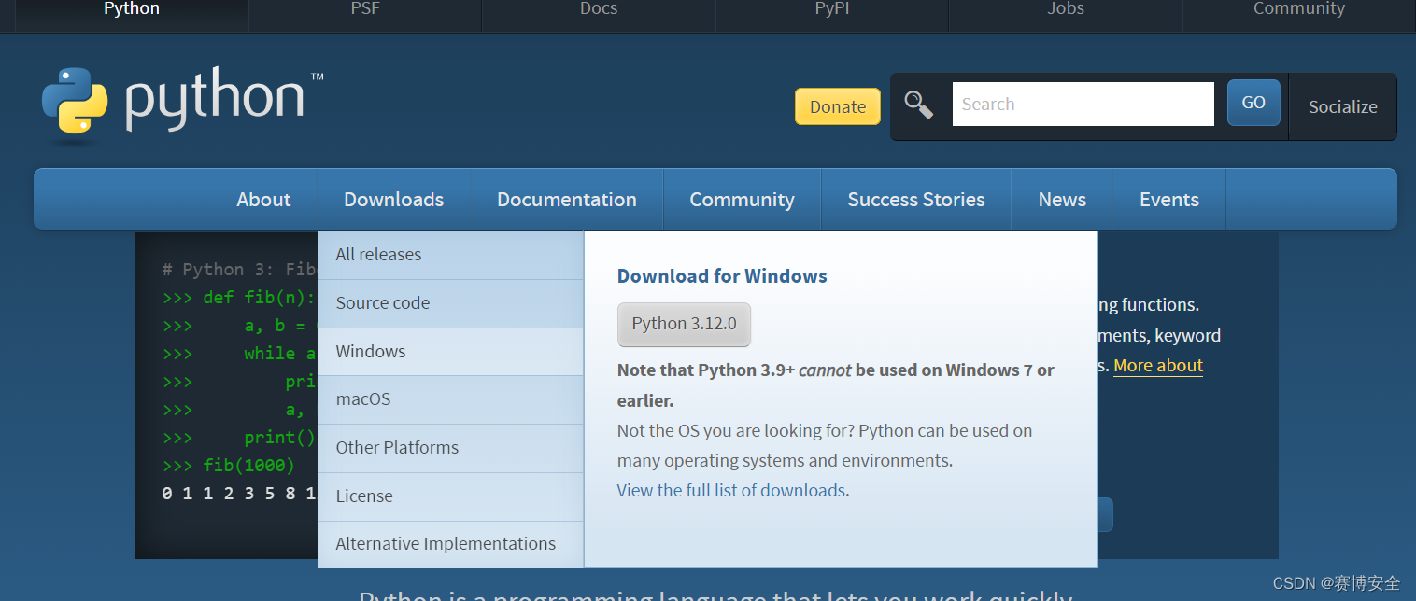1416x601 pixels.
Task: Open Alternative Implementations entry
Action: click(445, 543)
